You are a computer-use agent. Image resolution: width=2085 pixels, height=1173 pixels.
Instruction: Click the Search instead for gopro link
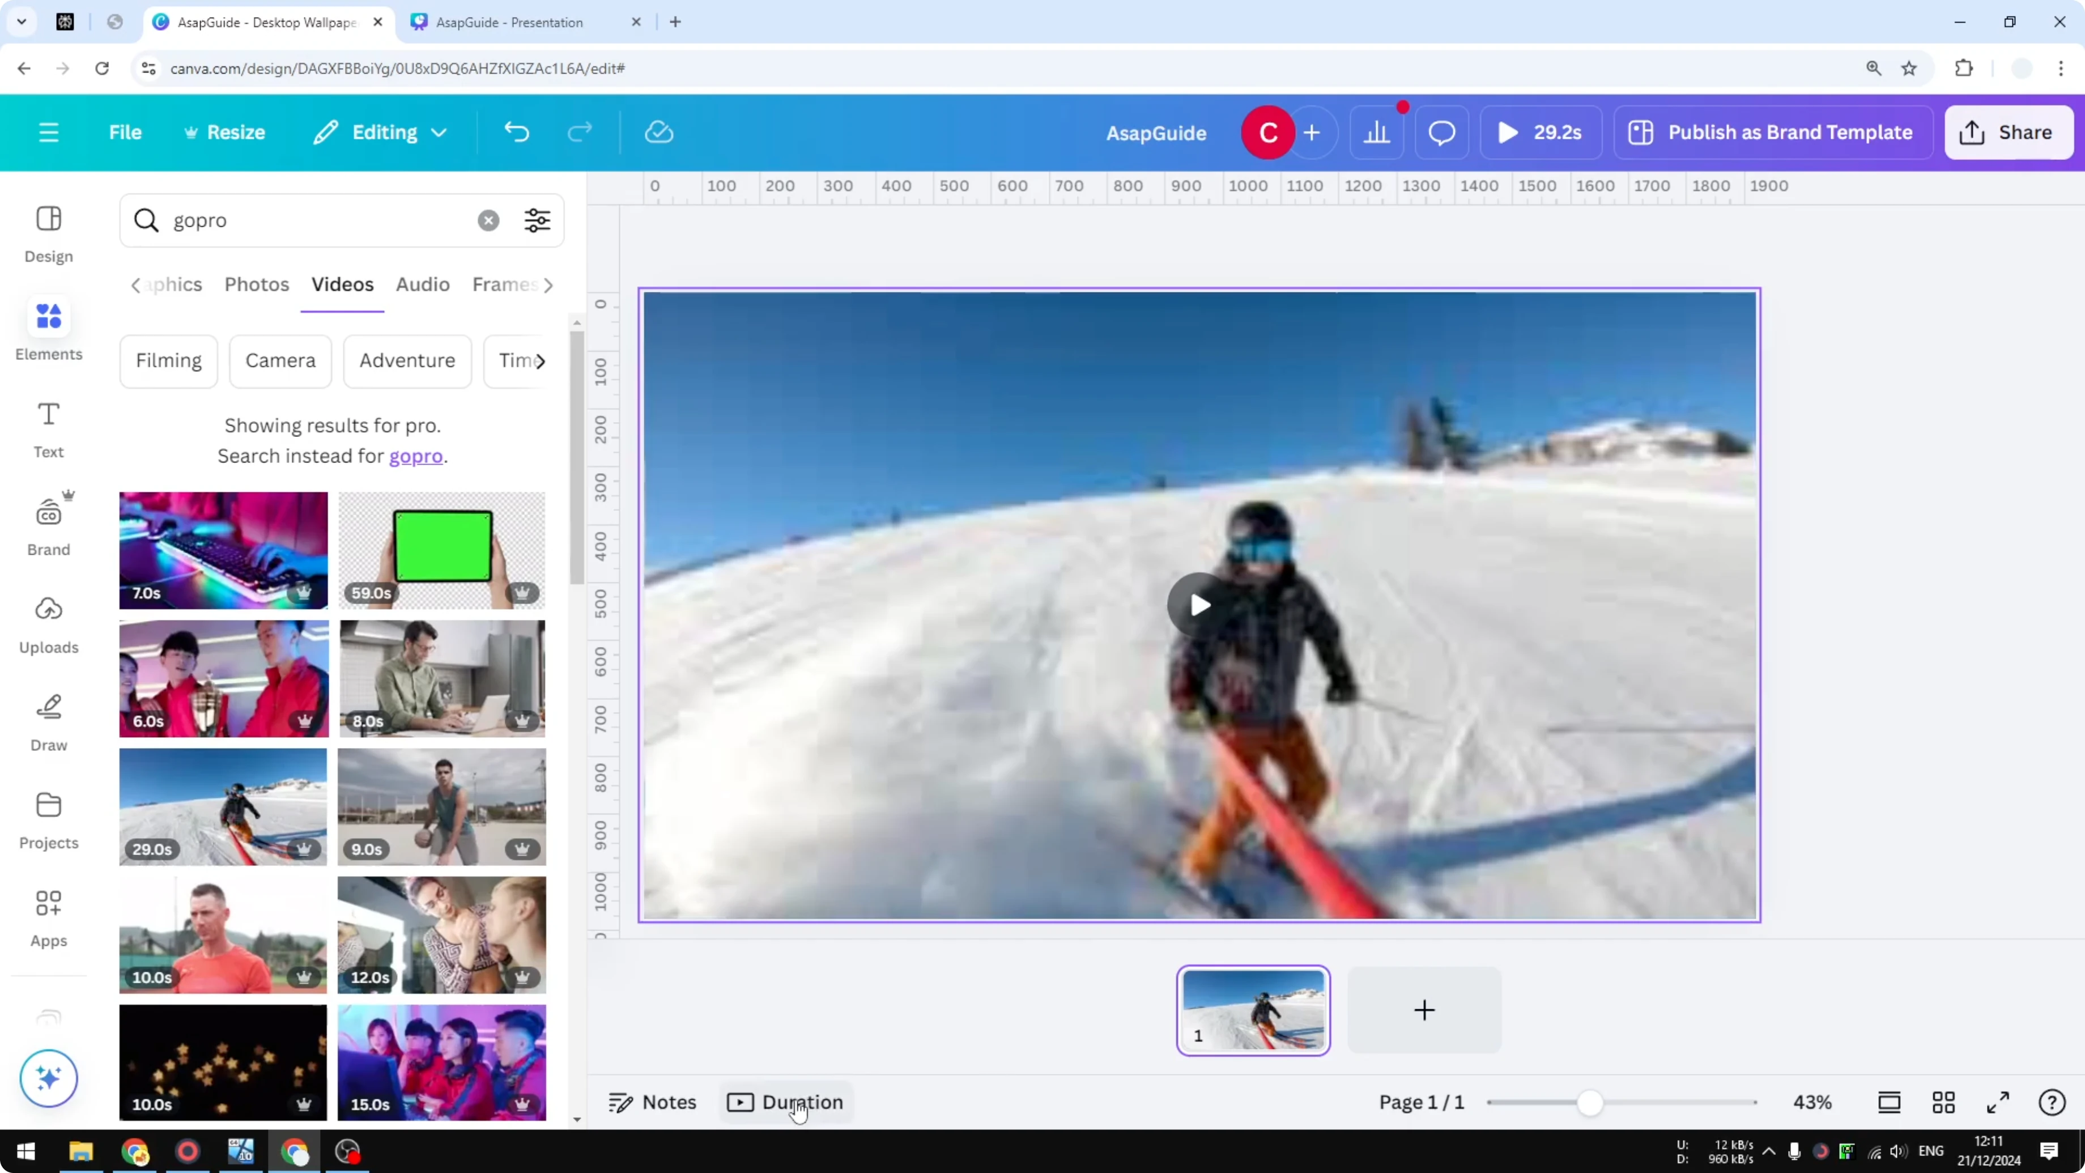416,456
